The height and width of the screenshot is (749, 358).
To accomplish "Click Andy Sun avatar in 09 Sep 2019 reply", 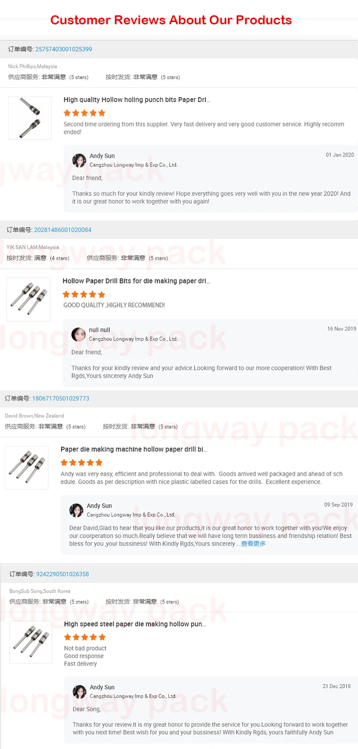I will pyautogui.click(x=76, y=510).
